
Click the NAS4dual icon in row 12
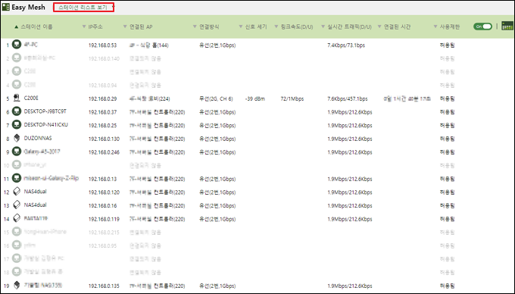point(17,191)
